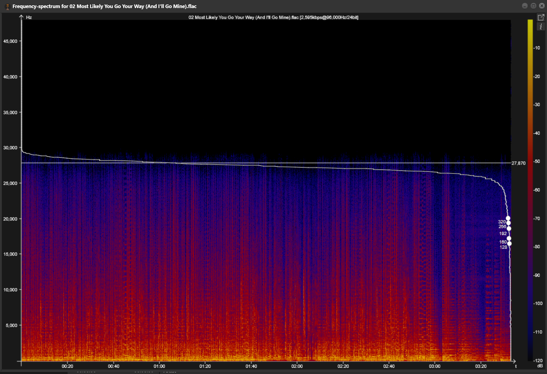Screen dimensions: 547x374
Task: Maximize the Frequency-spectrum window
Action: click(533, 6)
